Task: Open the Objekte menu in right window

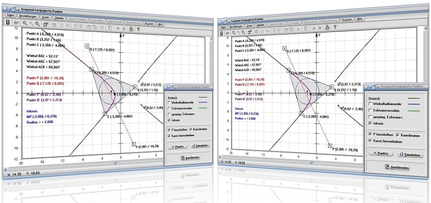Action: click(x=261, y=25)
